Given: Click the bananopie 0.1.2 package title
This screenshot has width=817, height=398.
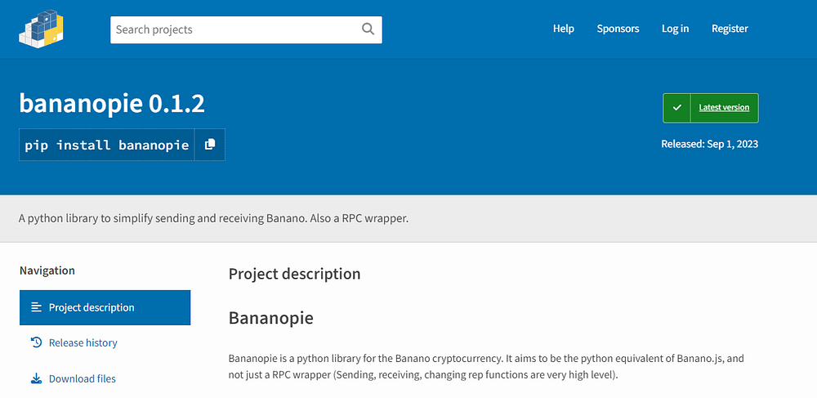Looking at the screenshot, I should pos(112,103).
